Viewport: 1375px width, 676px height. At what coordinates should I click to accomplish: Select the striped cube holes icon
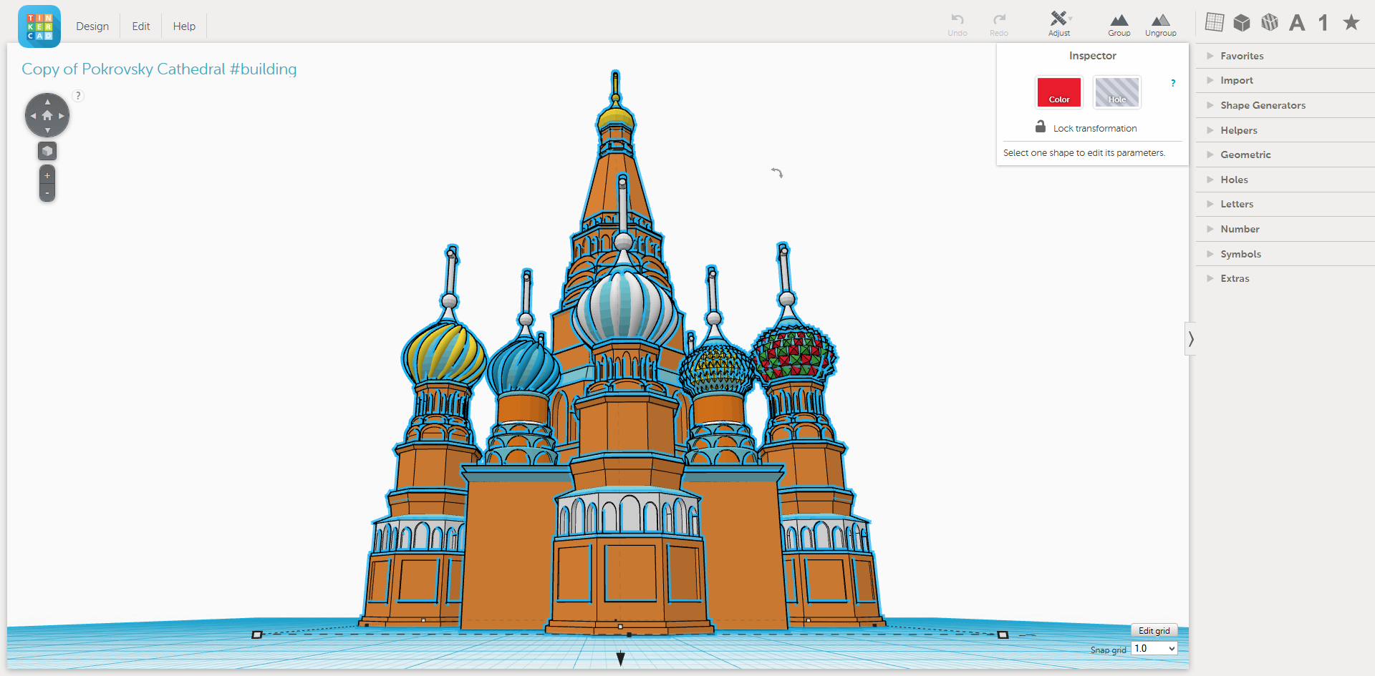tap(1270, 23)
